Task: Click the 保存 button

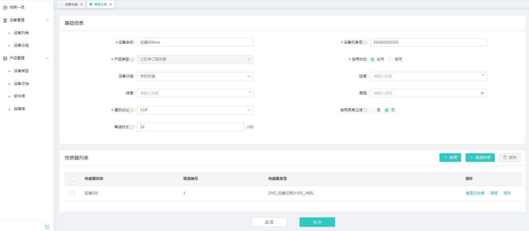Action: coord(317,222)
